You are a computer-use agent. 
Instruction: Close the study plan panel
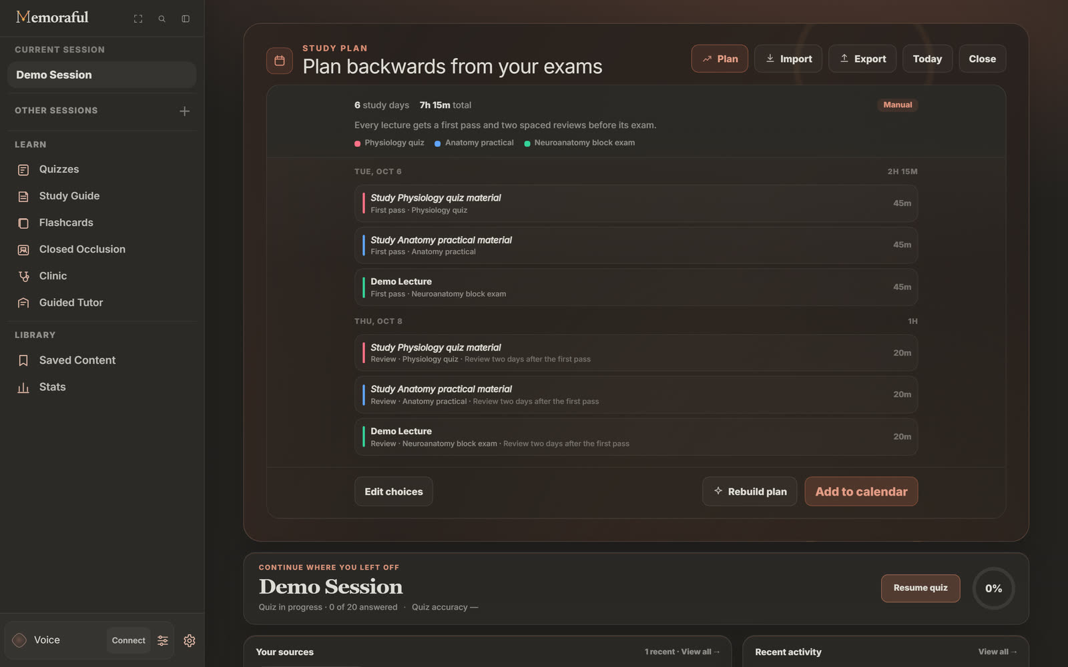tap(982, 59)
